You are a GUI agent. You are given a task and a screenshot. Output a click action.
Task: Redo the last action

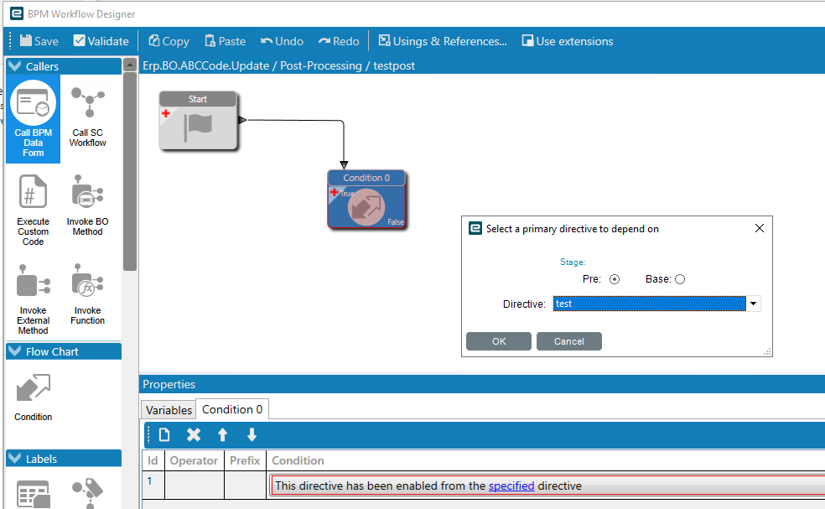339,41
